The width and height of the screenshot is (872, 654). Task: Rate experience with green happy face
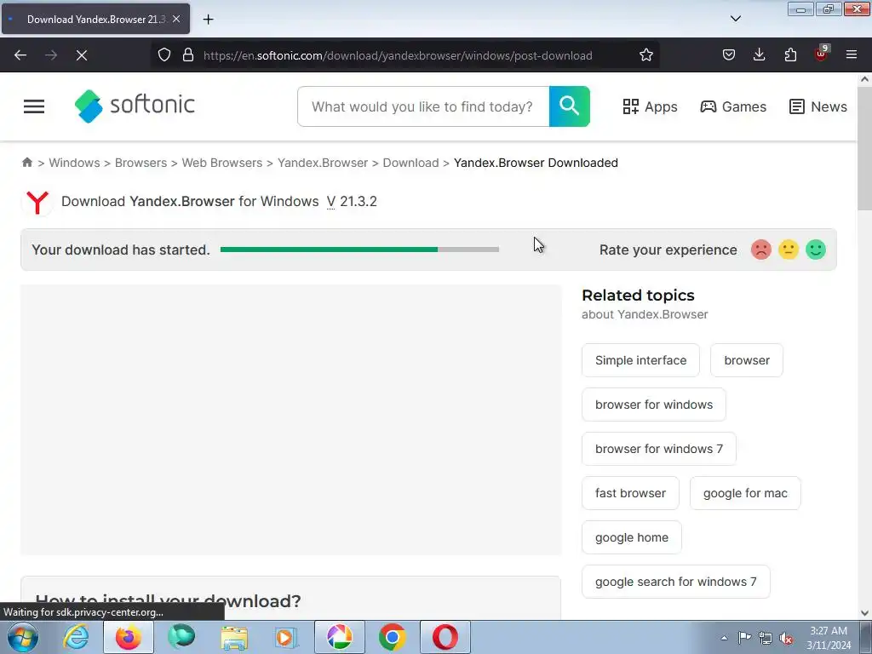tap(815, 250)
